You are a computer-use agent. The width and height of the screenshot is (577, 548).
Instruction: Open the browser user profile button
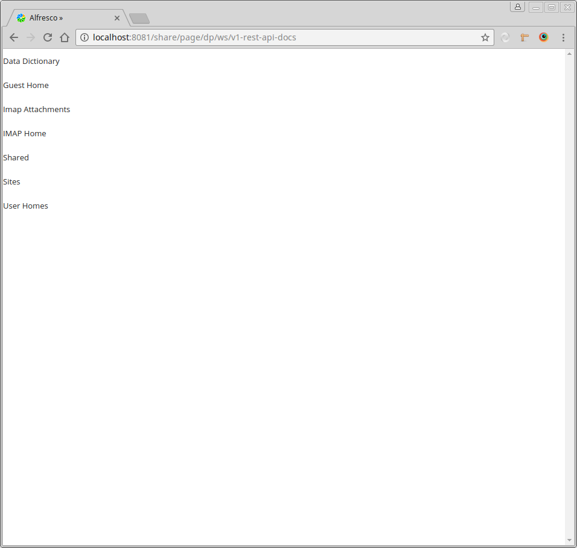tap(517, 7)
